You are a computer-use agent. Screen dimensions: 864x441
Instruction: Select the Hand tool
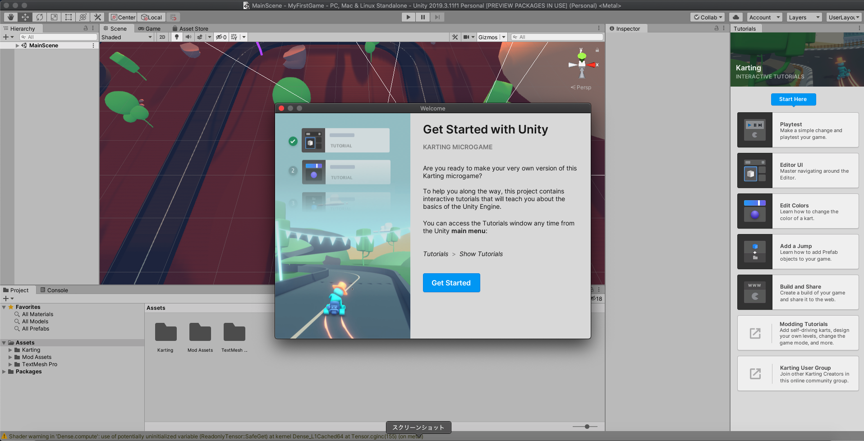click(11, 17)
